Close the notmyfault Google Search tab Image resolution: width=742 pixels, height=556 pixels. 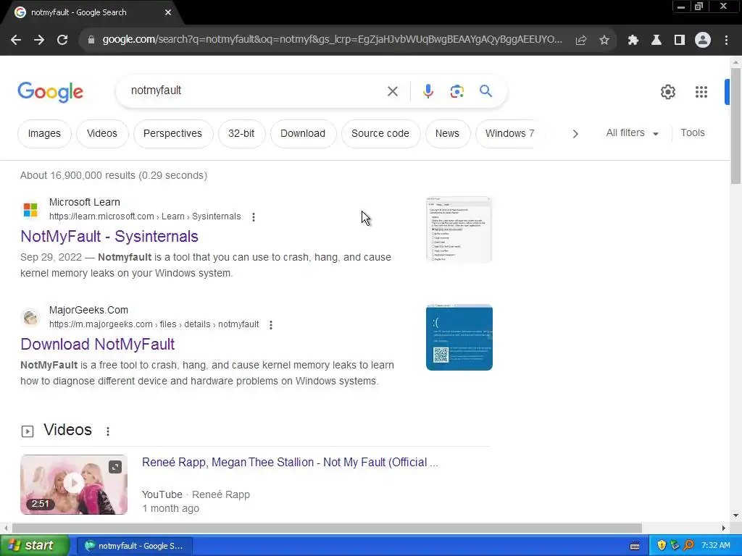(168, 12)
